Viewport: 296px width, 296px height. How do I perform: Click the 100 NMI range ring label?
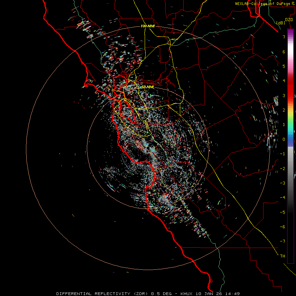[x=148, y=26]
